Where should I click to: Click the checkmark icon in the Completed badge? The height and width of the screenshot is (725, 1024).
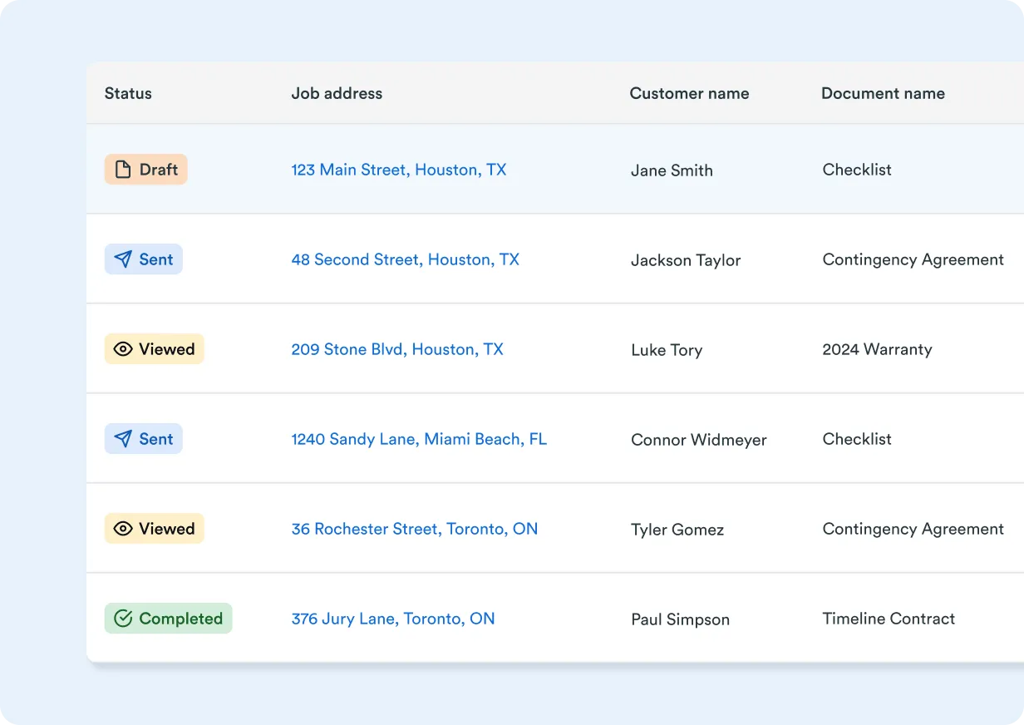tap(123, 618)
